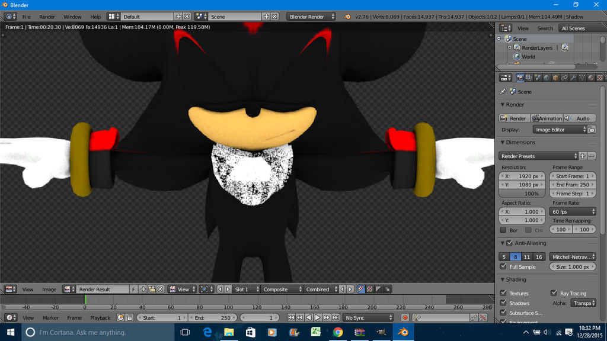Pin the Scene context with pushpin icon
The width and height of the screenshot is (607, 341).
coord(503,92)
